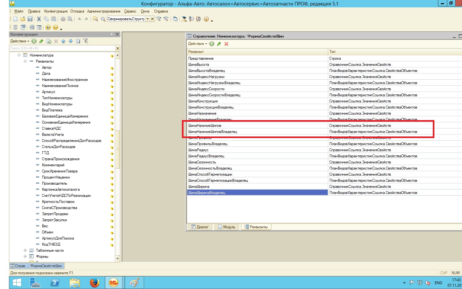Viewport: 462px width, 289px height.
Task: Select the Производитель tree item
Action: click(x=55, y=183)
